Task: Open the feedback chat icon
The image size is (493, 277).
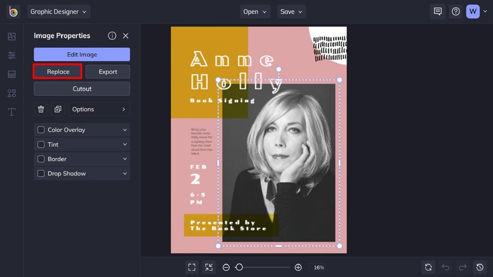Action: 438,11
